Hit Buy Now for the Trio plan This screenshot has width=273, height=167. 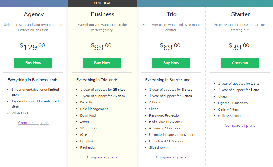pyautogui.click(x=171, y=63)
